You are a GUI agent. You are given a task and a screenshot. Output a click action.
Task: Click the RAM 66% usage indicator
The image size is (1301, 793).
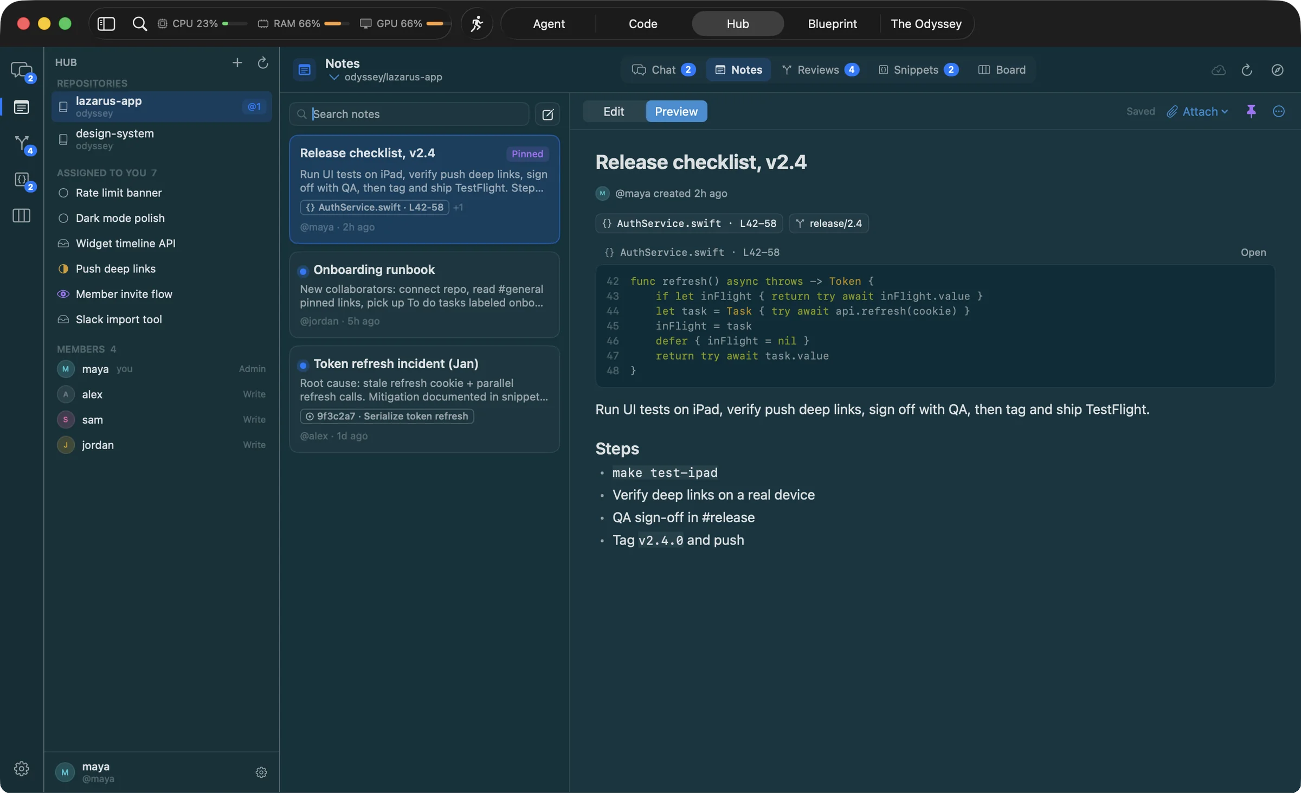tap(304, 24)
